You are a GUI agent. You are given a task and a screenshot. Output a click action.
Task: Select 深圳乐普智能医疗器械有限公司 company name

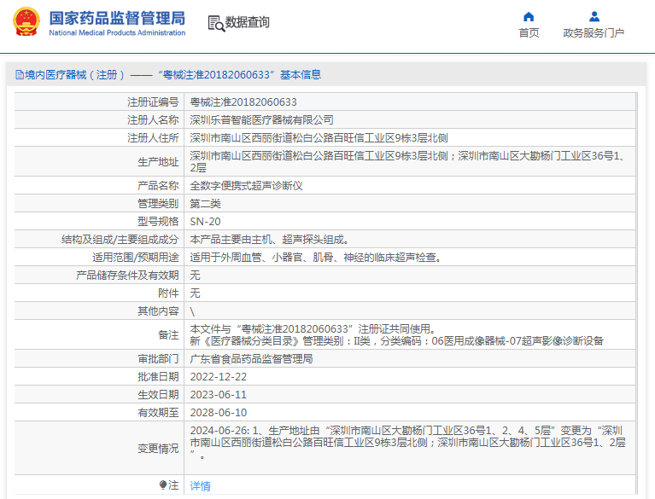(x=261, y=120)
